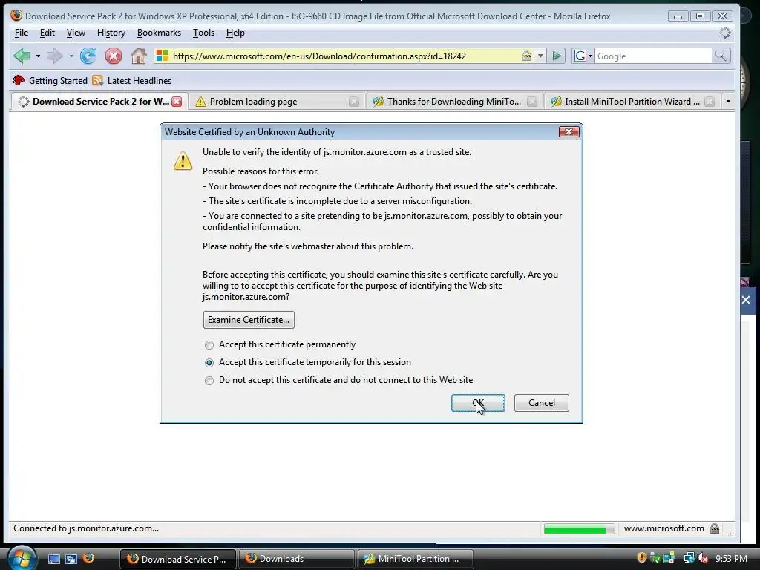Open the History menu
This screenshot has height=570, width=760.
click(111, 33)
